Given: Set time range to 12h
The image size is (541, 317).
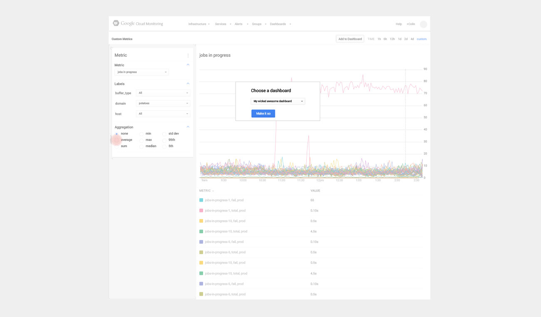Looking at the screenshot, I should pyautogui.click(x=392, y=39).
